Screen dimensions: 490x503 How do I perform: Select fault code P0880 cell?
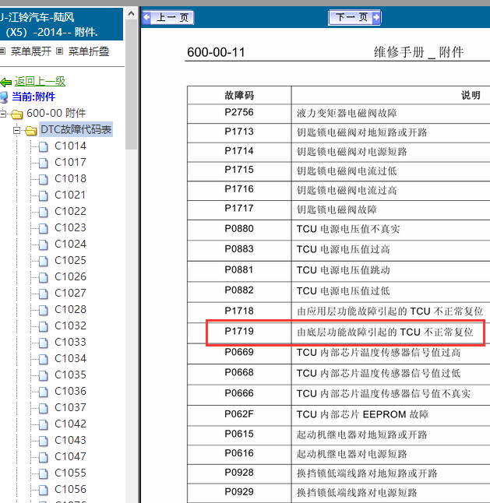point(239,229)
